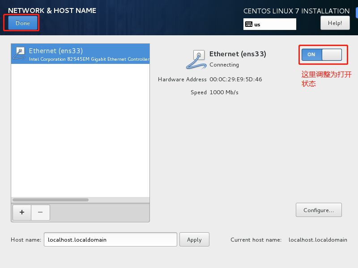The width and height of the screenshot is (358, 268).
Task: Open the Configure... dialog
Action: click(x=319, y=210)
